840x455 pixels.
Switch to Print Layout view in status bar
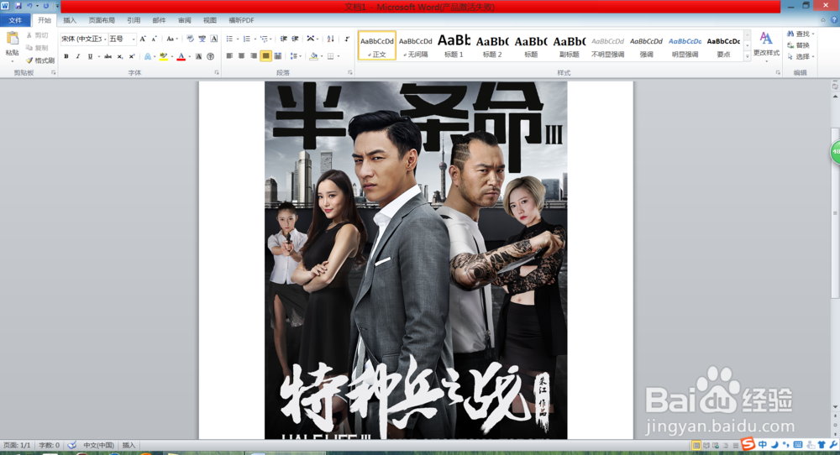(x=696, y=446)
